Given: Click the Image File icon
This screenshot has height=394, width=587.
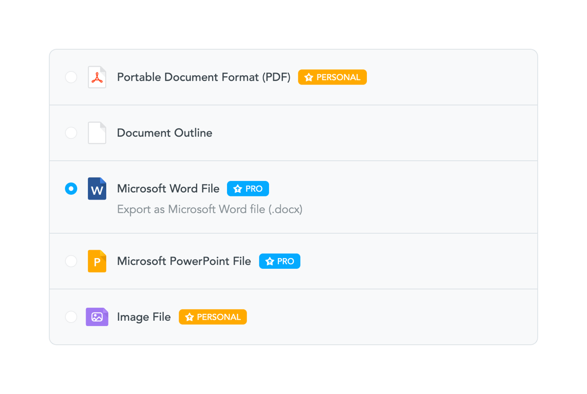Looking at the screenshot, I should tap(97, 317).
